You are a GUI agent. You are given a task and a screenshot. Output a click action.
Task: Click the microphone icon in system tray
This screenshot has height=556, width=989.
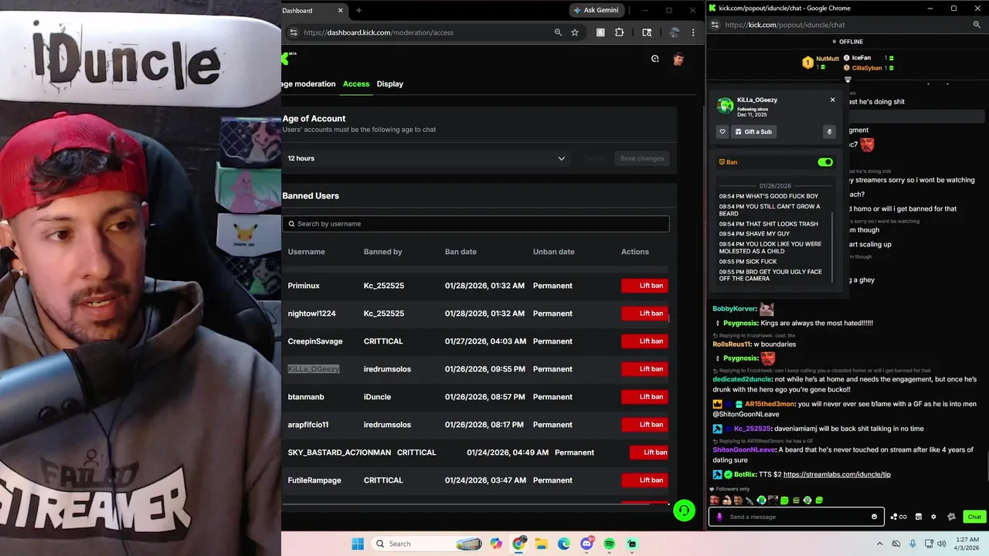(913, 544)
